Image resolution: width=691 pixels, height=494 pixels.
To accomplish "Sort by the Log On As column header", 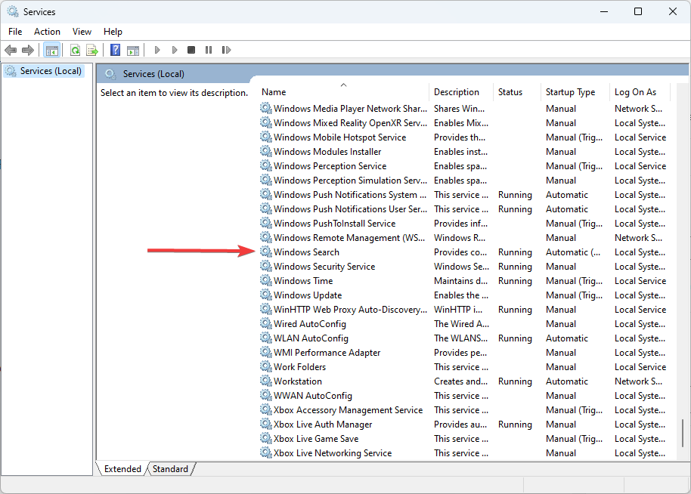I will click(640, 92).
